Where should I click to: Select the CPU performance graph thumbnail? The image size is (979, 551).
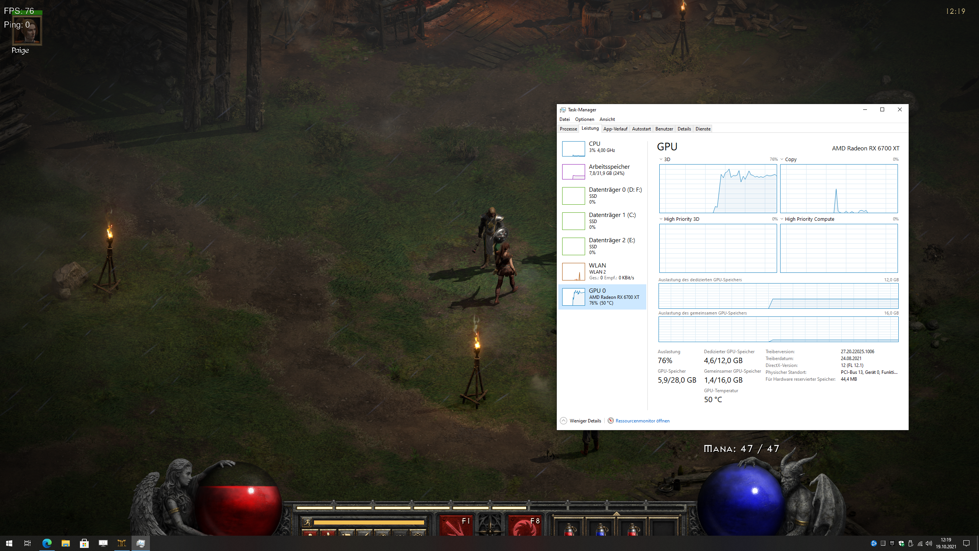tap(573, 149)
